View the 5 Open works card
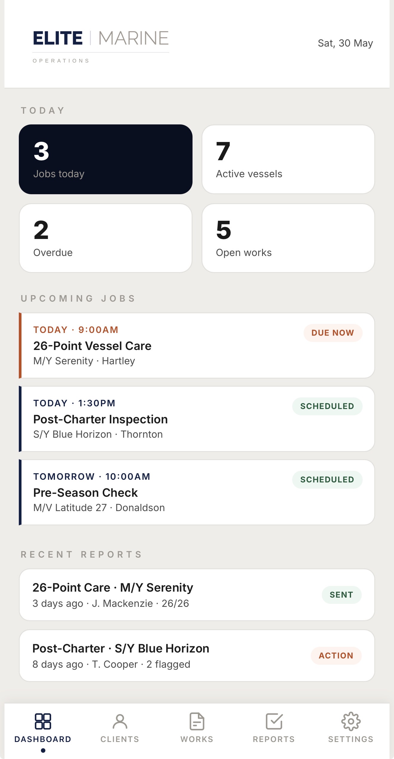The width and height of the screenshot is (394, 759). coord(288,238)
